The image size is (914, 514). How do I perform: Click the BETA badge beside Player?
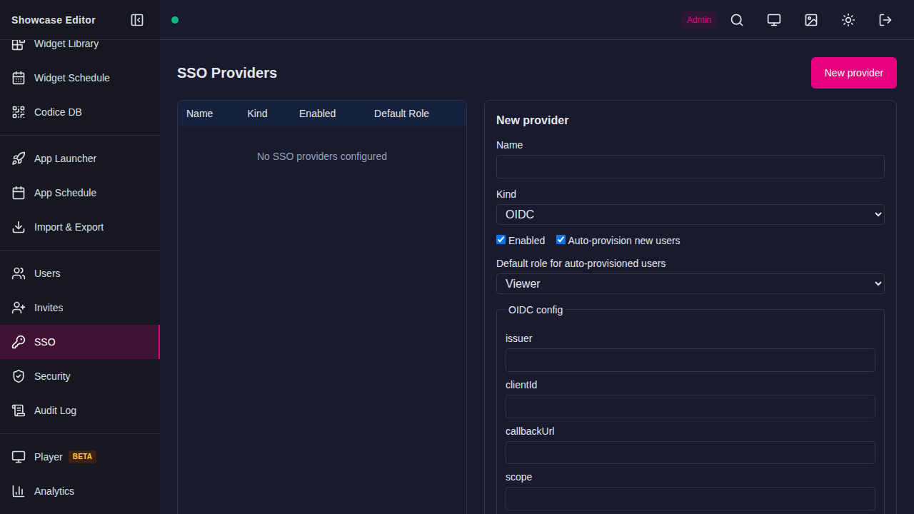click(x=83, y=457)
